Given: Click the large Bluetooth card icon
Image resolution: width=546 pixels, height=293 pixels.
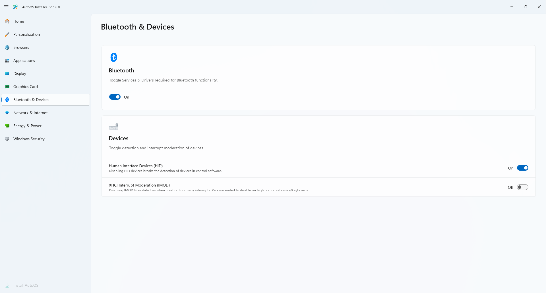Looking at the screenshot, I should click(x=114, y=57).
